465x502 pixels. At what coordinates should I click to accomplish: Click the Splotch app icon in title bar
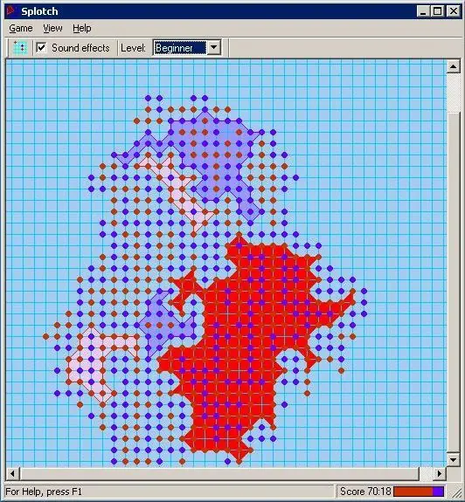[x=11, y=11]
